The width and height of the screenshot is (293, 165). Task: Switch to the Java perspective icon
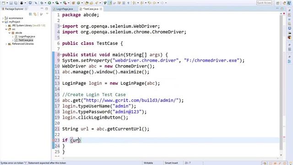click(x=289, y=3)
